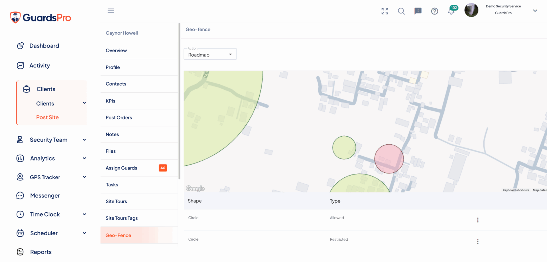The height and width of the screenshot is (262, 547).
Task: Select the Post Orders tab
Action: 119,117
